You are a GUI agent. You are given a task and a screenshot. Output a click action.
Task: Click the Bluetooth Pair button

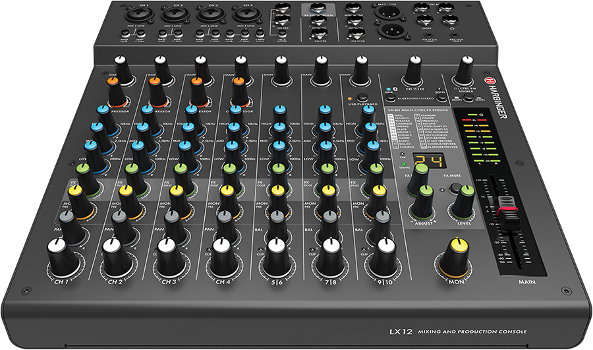pos(389,97)
